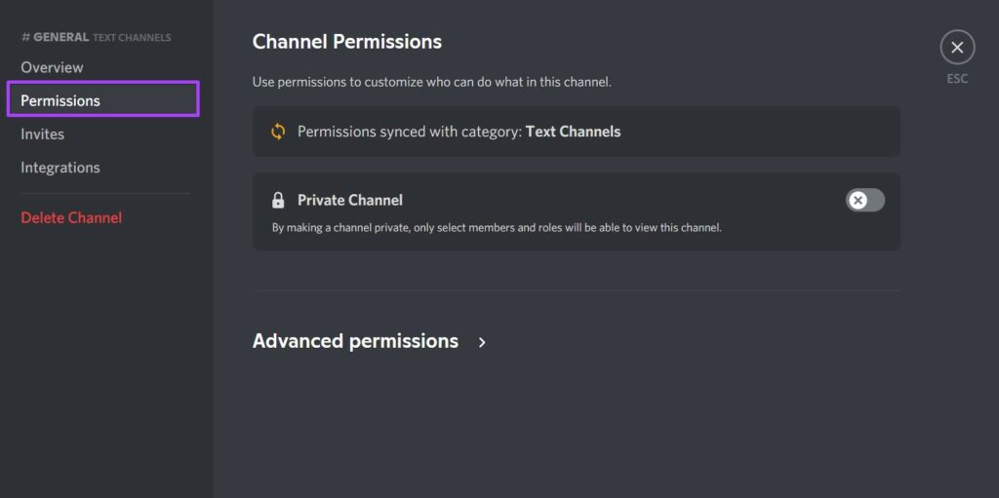
Task: Click the lock icon beside Private Channel
Action: [278, 200]
